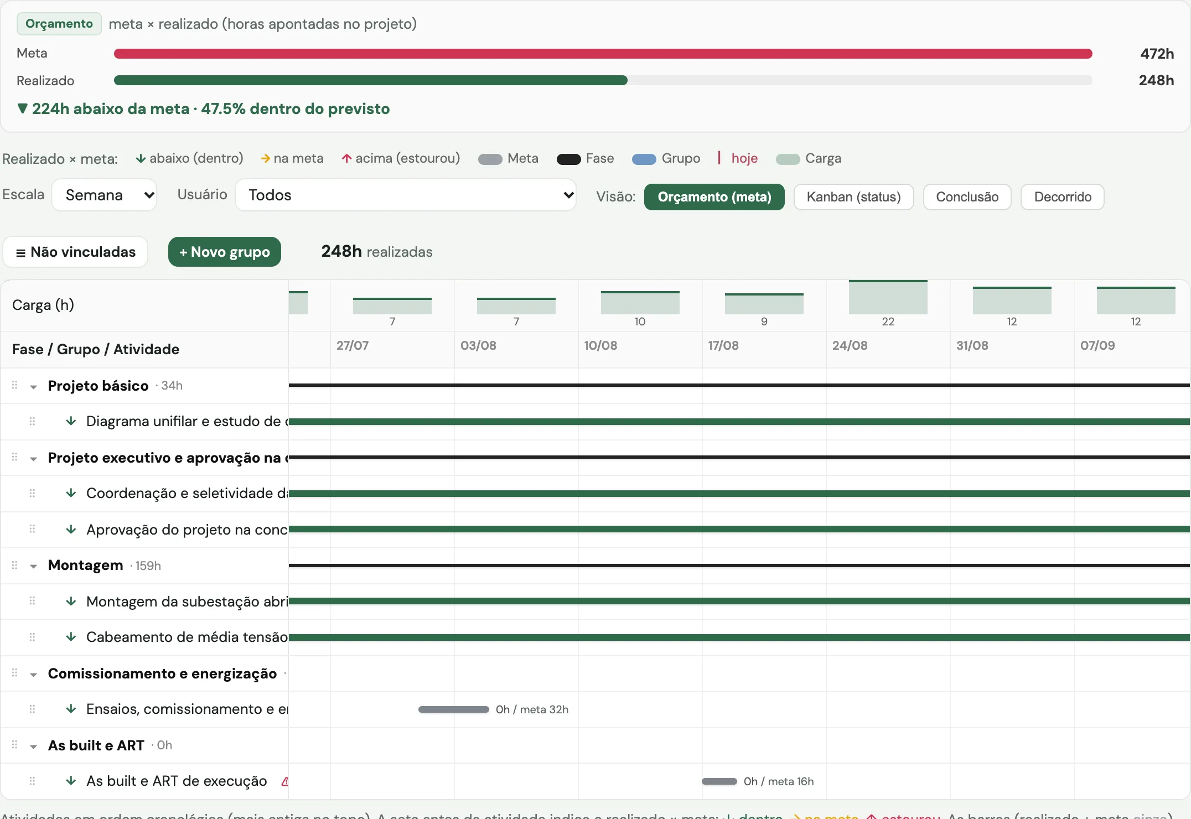This screenshot has width=1191, height=819.
Task: Click the 24/08 load bar showing 22
Action: pos(888,298)
